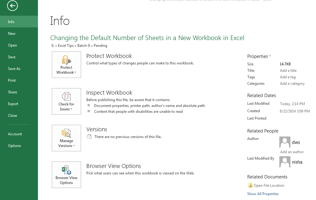This screenshot has height=200, width=316.
Task: Click the Open File Location link
Action: pos(269,186)
